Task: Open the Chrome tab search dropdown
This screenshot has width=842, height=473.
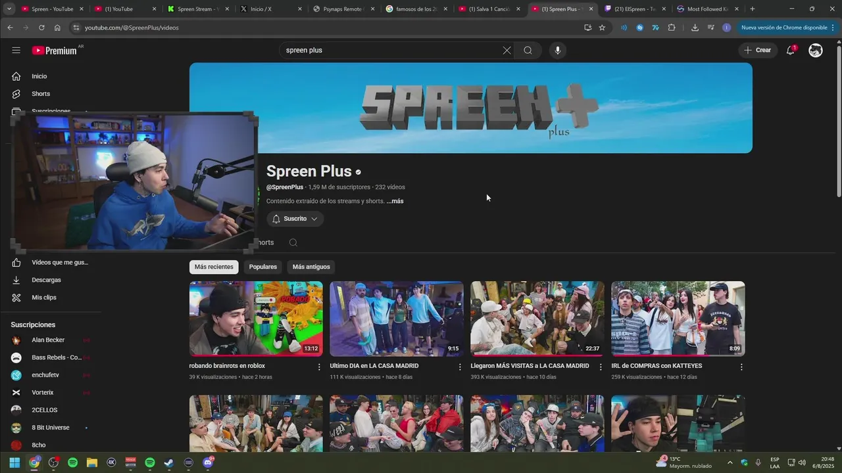Action: pos(9,9)
